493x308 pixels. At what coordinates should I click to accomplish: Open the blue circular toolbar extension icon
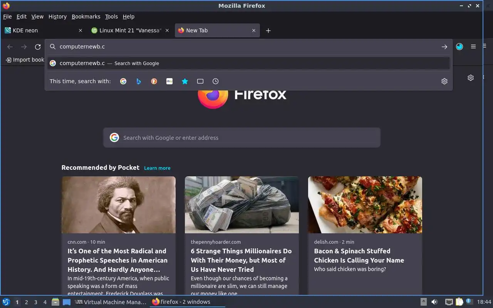coord(459,47)
